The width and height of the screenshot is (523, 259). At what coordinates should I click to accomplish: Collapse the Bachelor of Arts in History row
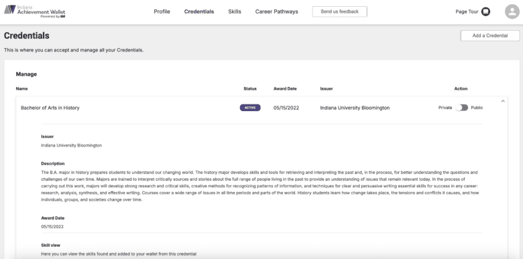tap(503, 101)
